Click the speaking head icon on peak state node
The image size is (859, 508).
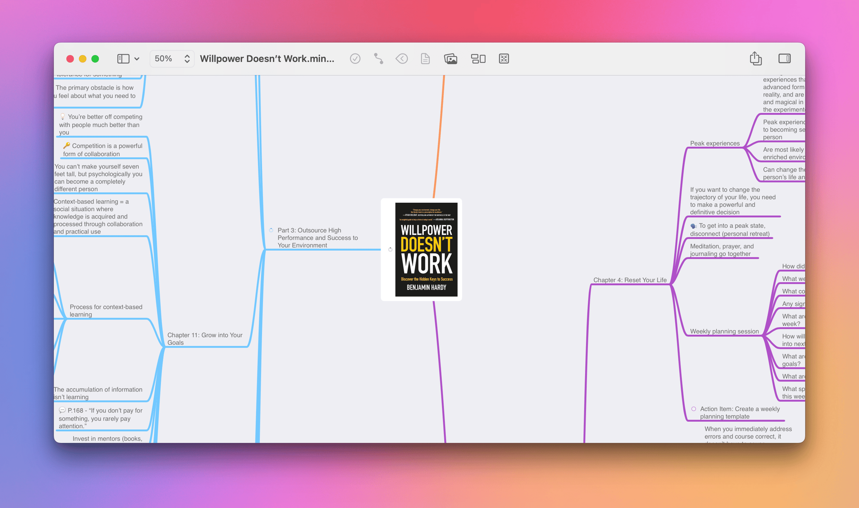693,226
